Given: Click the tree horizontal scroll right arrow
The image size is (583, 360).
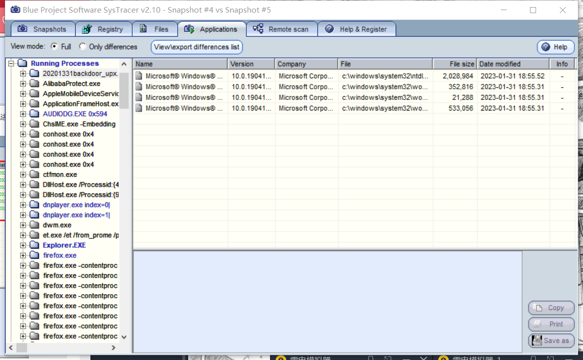Looking at the screenshot, I should [114, 348].
